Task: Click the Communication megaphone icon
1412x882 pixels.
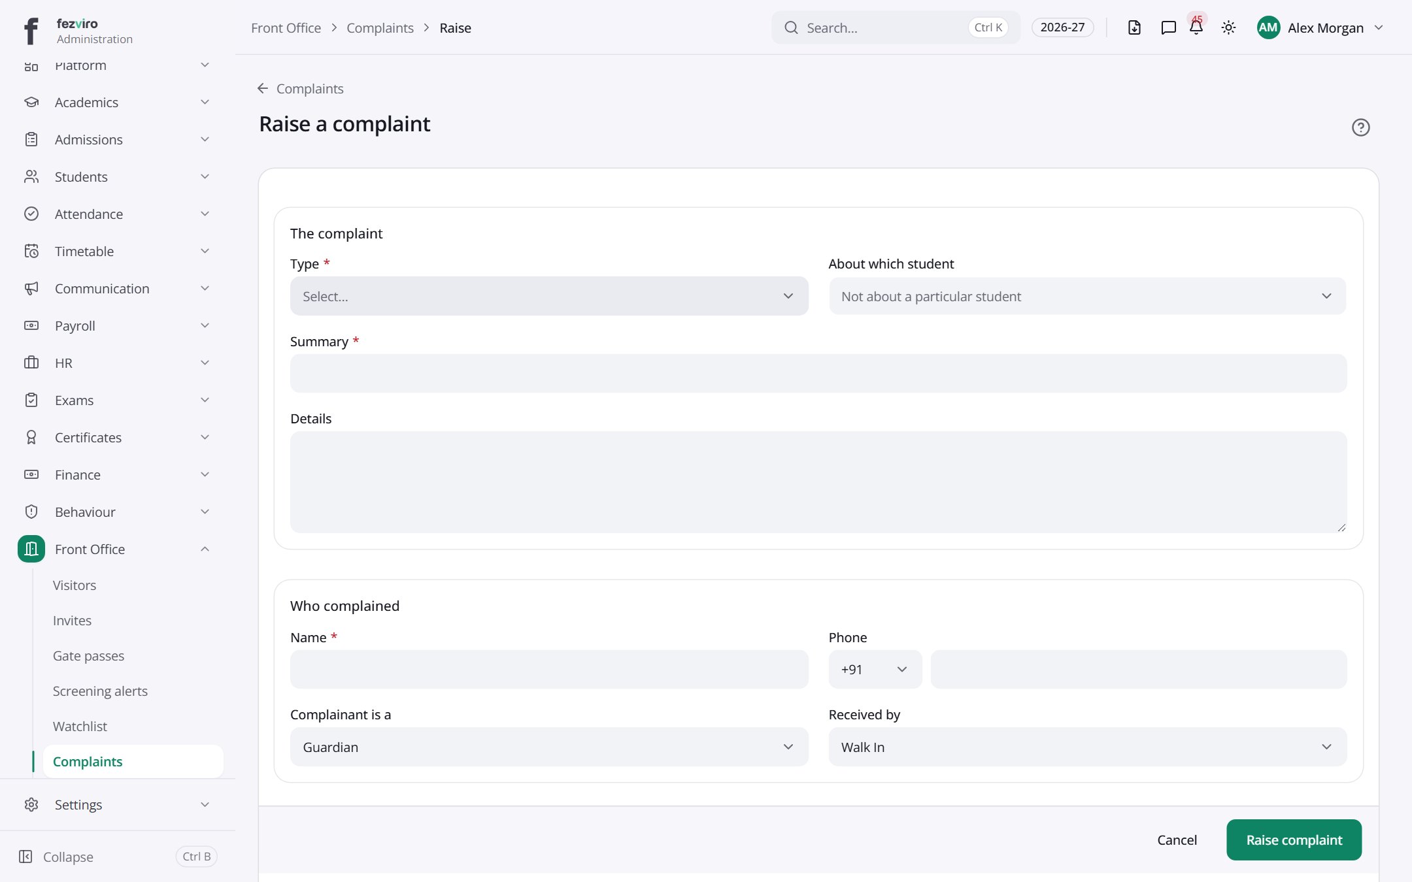Action: (31, 289)
